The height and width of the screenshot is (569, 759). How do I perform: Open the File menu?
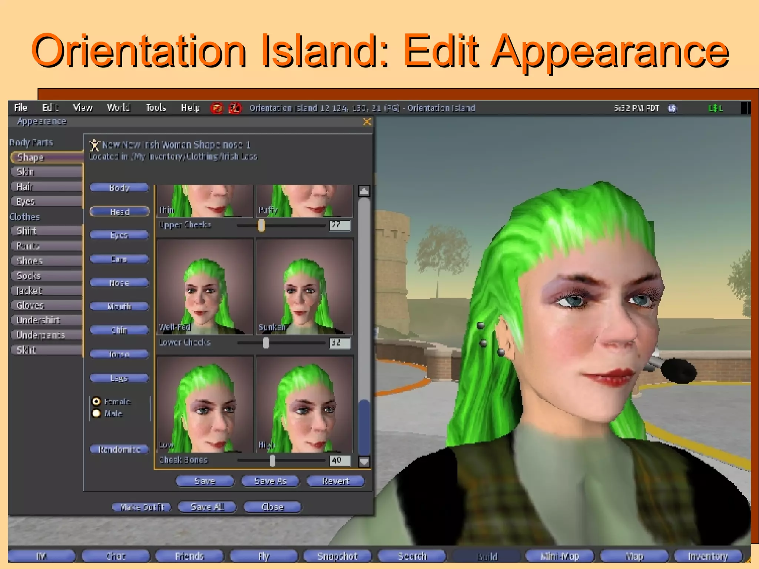21,108
